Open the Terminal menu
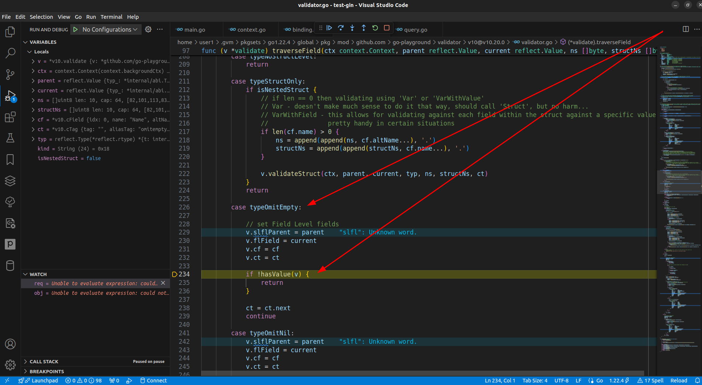The height and width of the screenshot is (385, 702). click(111, 17)
